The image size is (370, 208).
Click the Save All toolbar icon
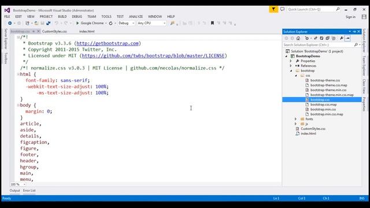click(x=49, y=23)
